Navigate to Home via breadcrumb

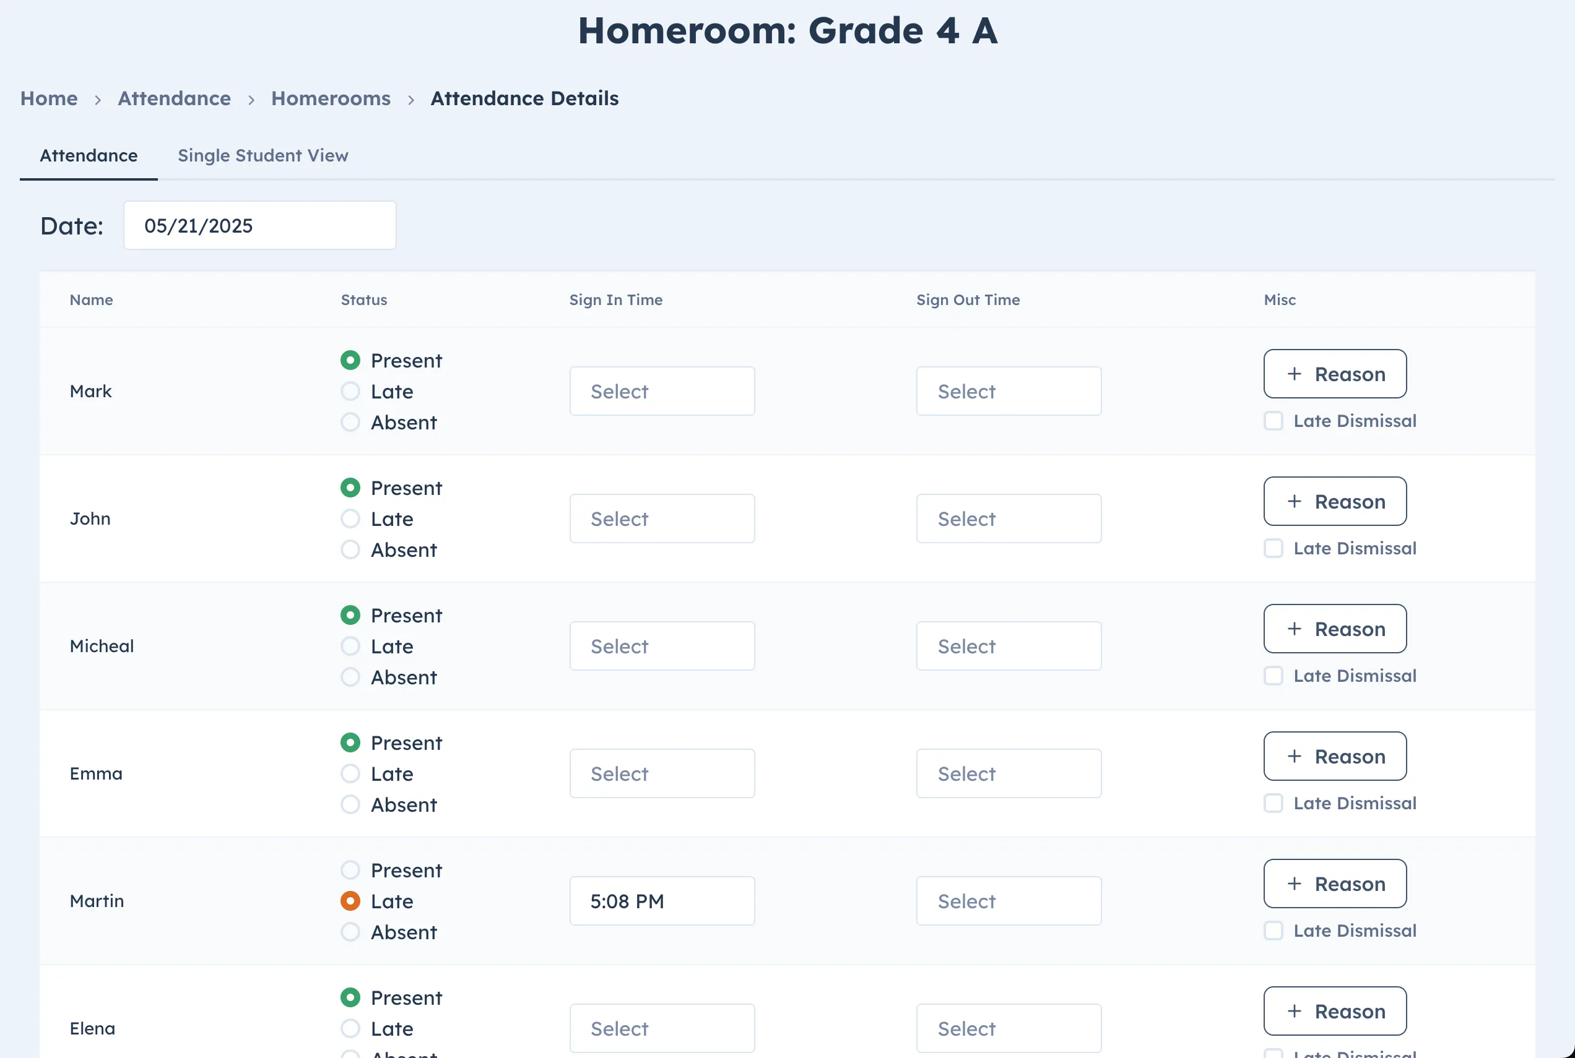[x=49, y=98]
